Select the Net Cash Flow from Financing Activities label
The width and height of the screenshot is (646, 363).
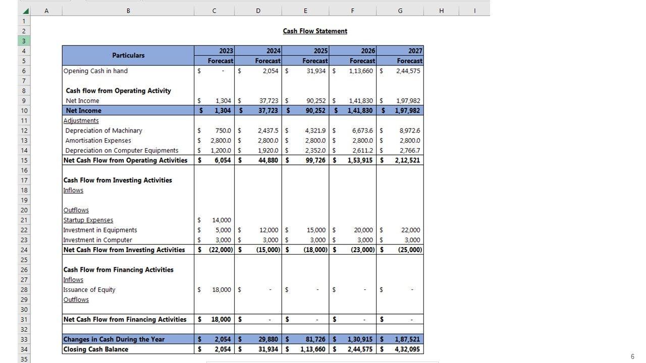click(x=125, y=320)
